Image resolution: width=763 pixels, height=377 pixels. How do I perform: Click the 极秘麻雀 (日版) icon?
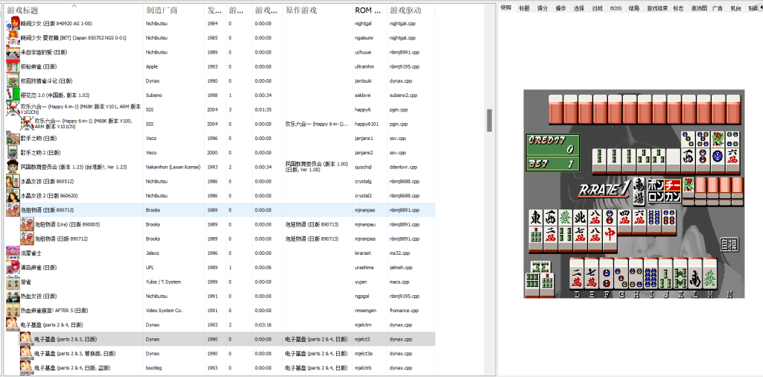tap(13, 66)
